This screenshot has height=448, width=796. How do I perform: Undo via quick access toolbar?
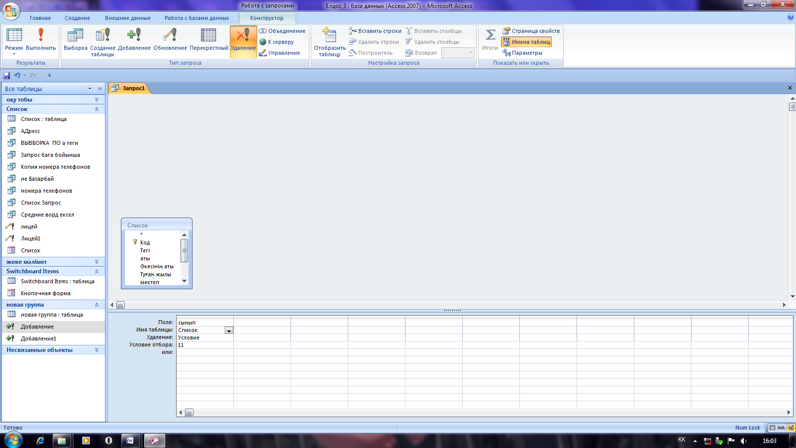(17, 75)
